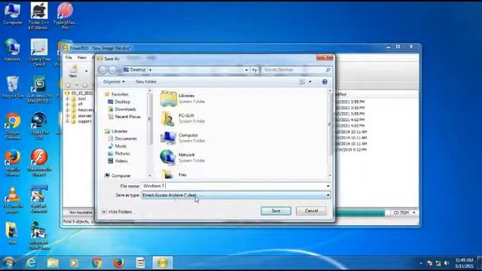Screen dimensions: 482x271
Task: Open File menu in PowerISO window
Action: (69, 57)
